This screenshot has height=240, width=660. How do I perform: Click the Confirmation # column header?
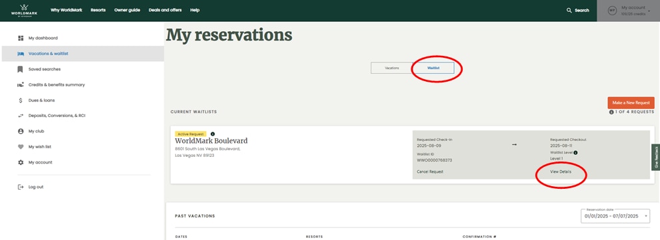pos(479,237)
